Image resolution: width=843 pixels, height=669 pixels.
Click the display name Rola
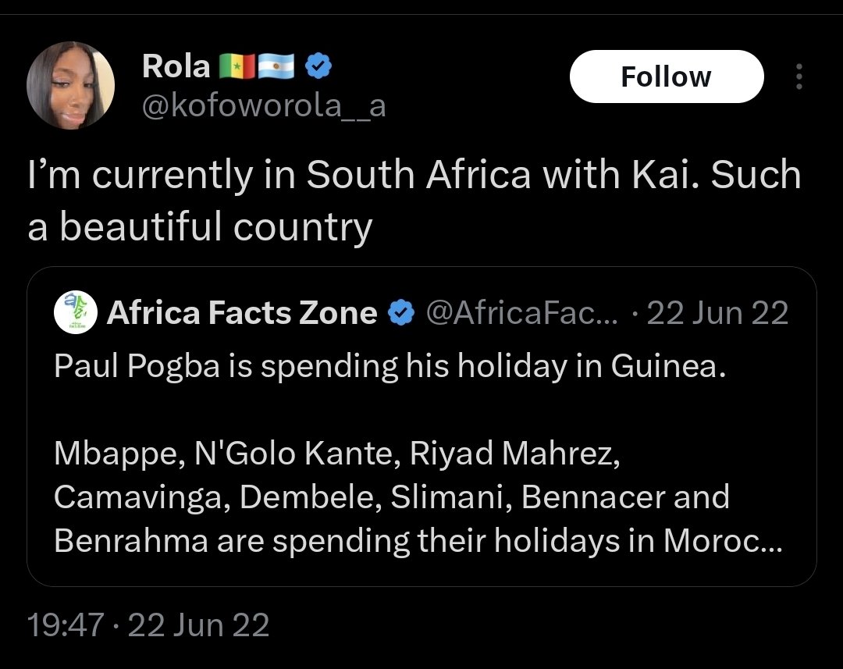point(176,66)
